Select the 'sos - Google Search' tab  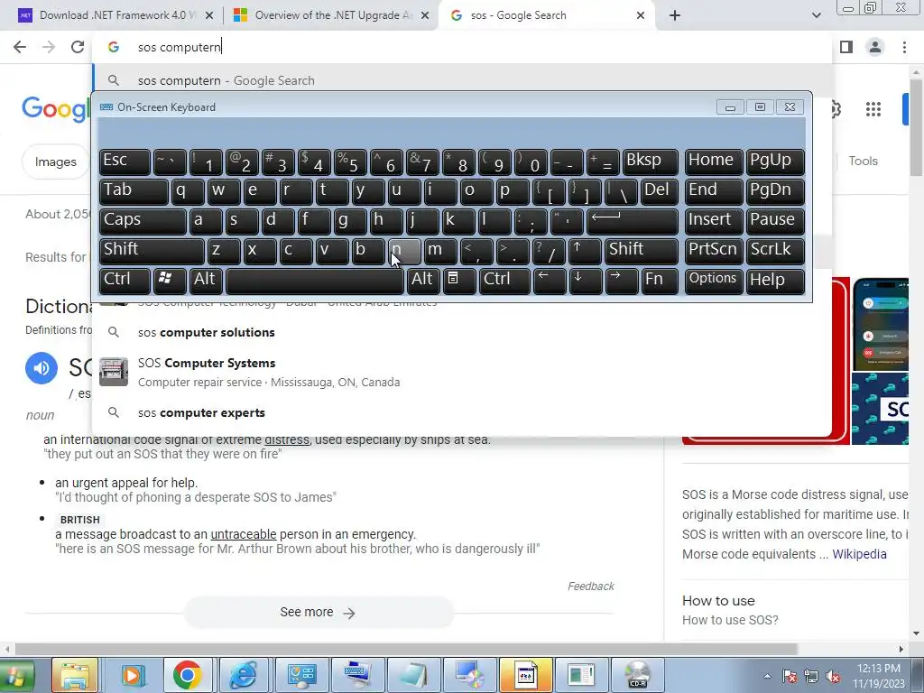click(x=545, y=15)
